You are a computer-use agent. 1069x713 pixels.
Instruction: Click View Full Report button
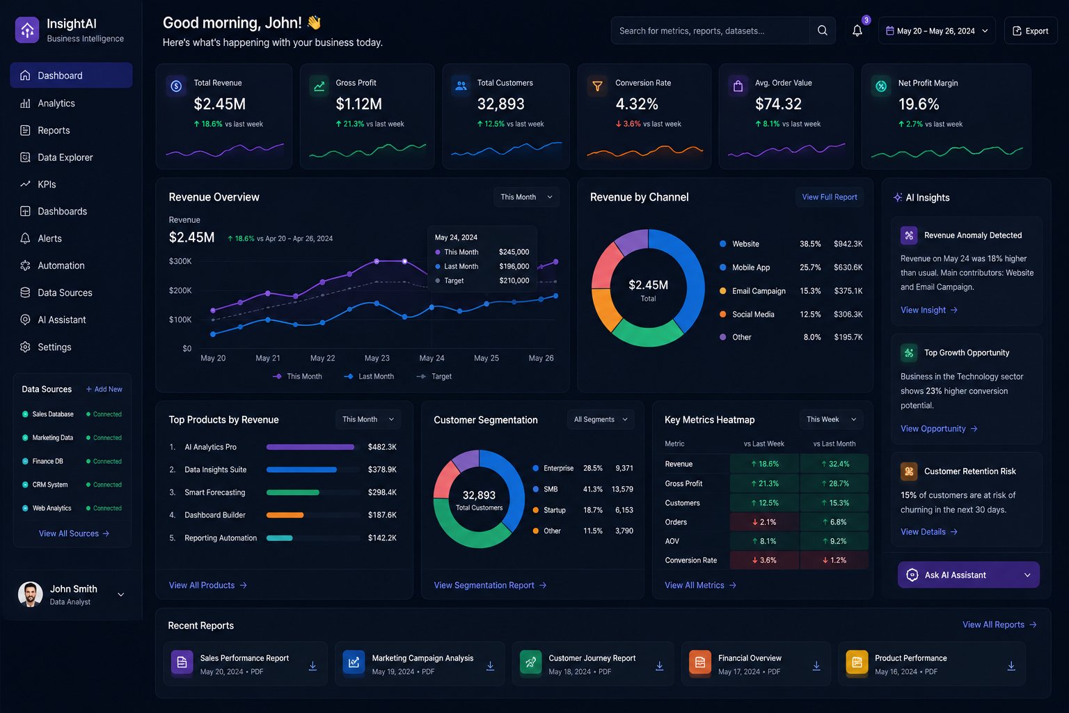click(830, 197)
